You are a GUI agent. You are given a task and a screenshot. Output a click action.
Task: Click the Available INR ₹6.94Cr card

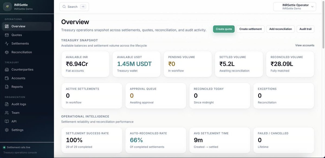[85, 64]
